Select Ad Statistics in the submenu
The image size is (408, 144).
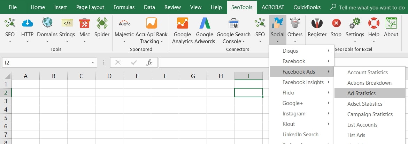(x=370, y=93)
